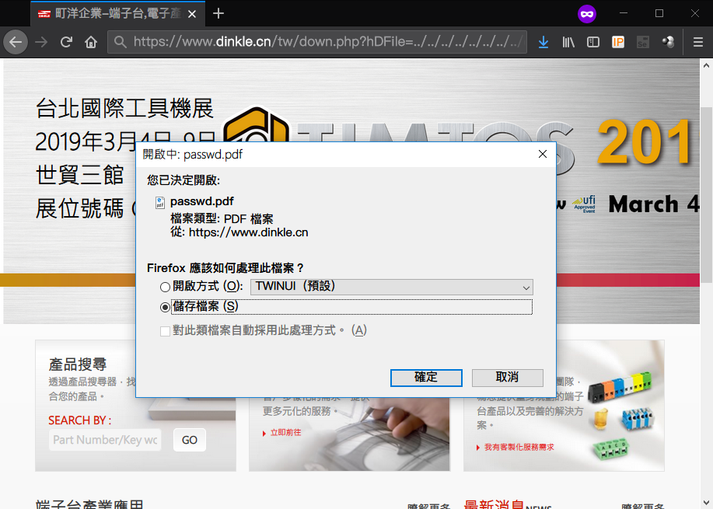This screenshot has height=509, width=713.
Task: Click the GO search button
Action: tap(190, 440)
